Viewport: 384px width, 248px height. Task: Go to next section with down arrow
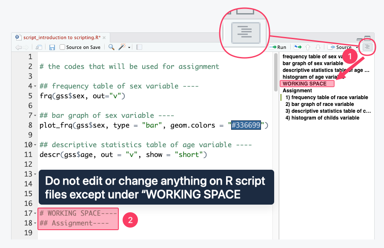pyautogui.click(x=318, y=47)
